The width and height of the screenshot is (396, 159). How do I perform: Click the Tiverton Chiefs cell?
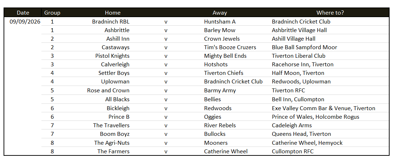223,73
